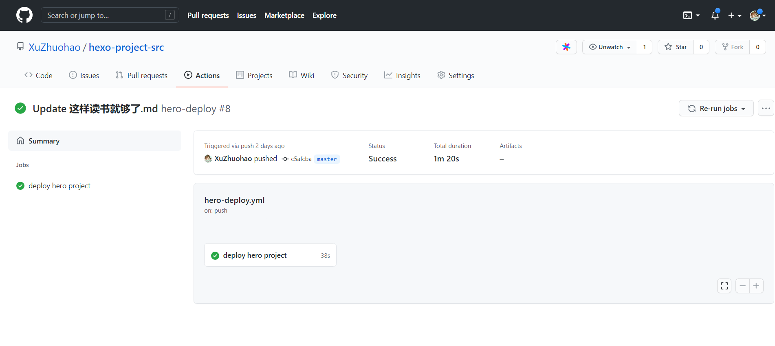
Task: Click the watchers count 1
Action: coord(645,47)
